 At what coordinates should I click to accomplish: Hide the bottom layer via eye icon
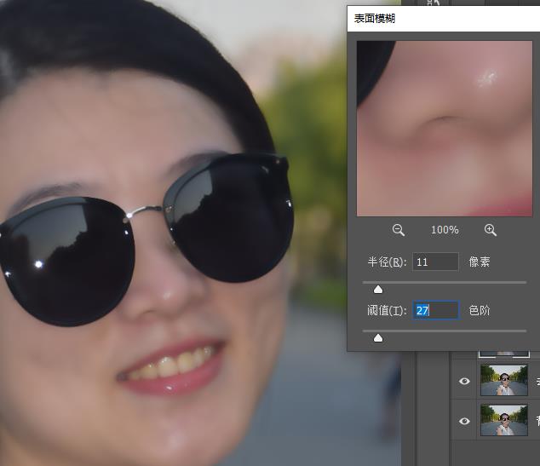tap(464, 421)
